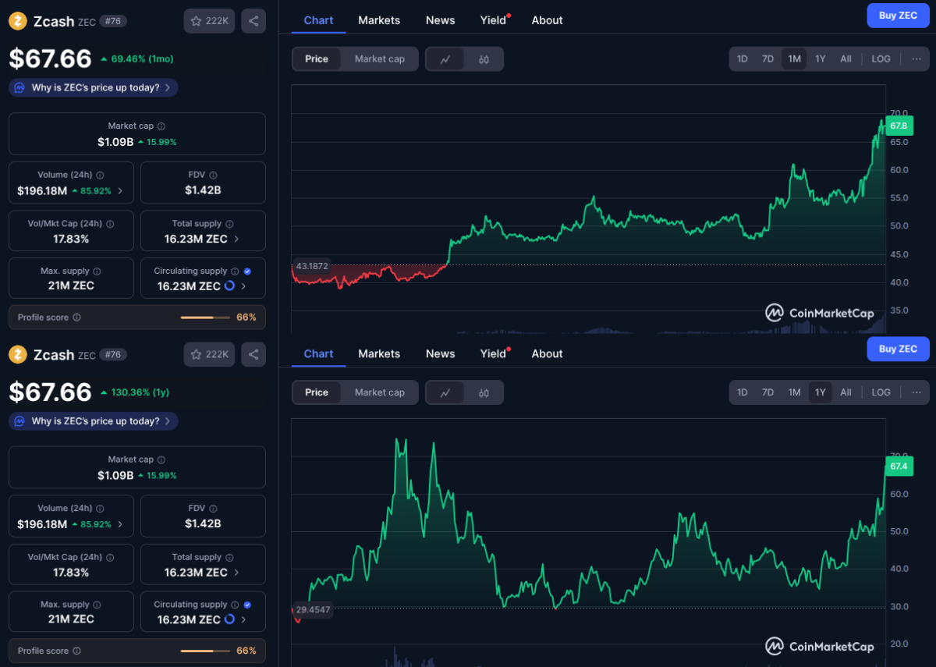Viewport: 936px width, 667px height.
Task: Select the line chart icon on the upper chart
Action: pyautogui.click(x=445, y=59)
